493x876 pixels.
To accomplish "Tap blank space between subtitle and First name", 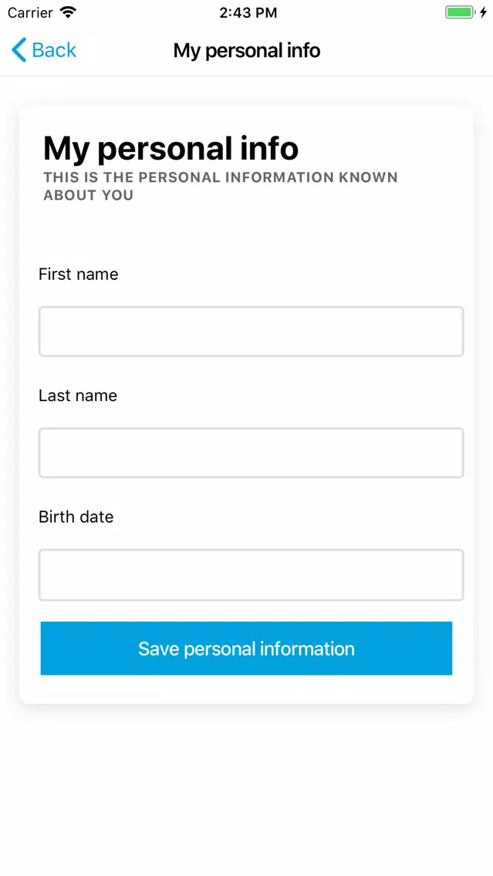I will [247, 234].
